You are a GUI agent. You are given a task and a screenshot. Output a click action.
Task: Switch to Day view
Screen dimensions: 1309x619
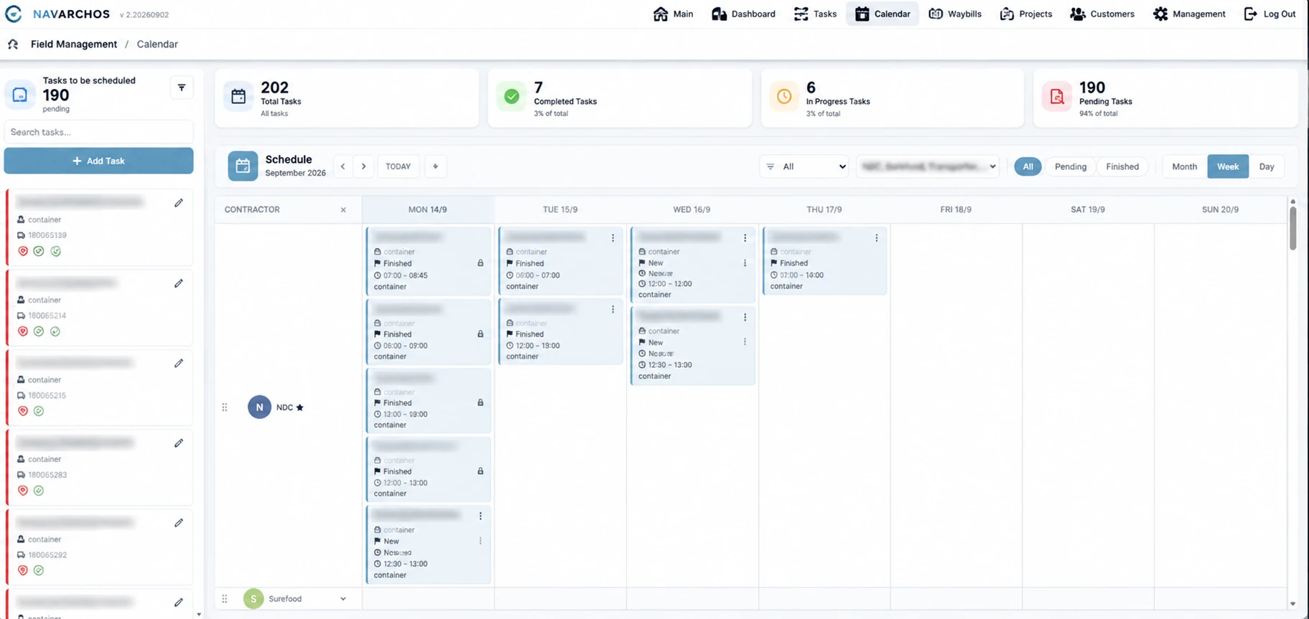tap(1266, 166)
